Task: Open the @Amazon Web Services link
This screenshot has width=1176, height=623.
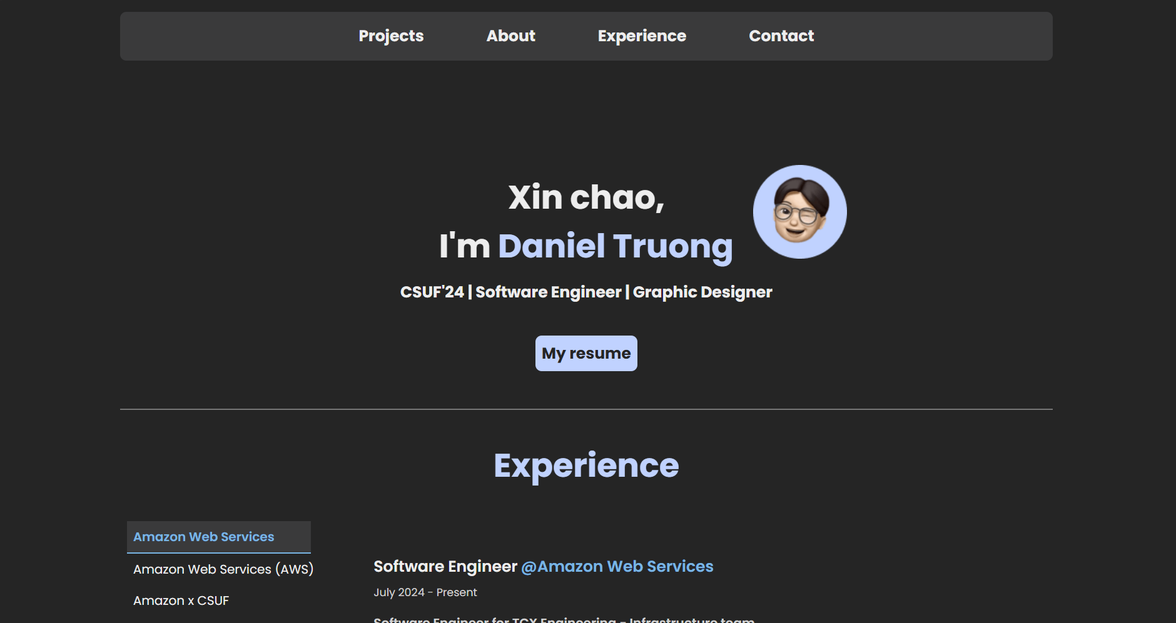Action: [x=617, y=566]
